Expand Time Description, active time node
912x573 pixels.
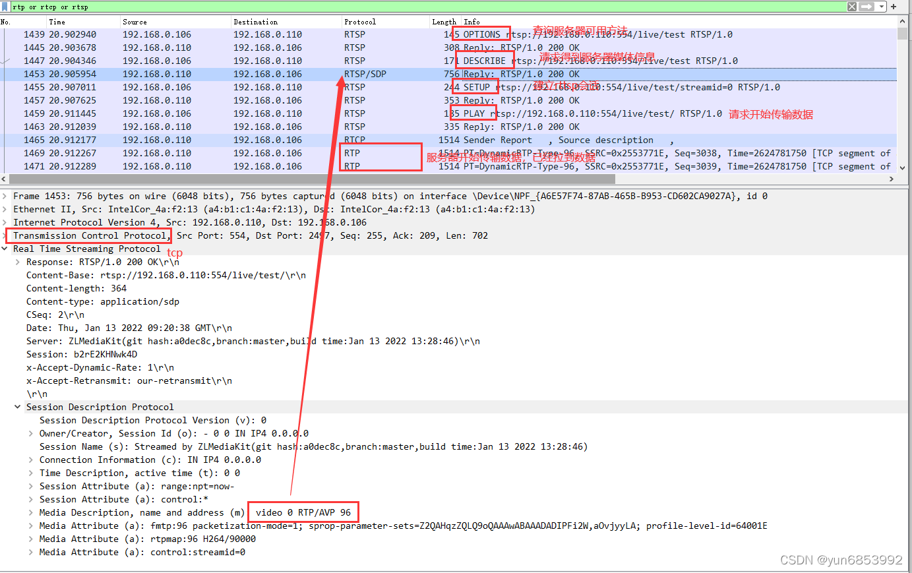[31, 473]
